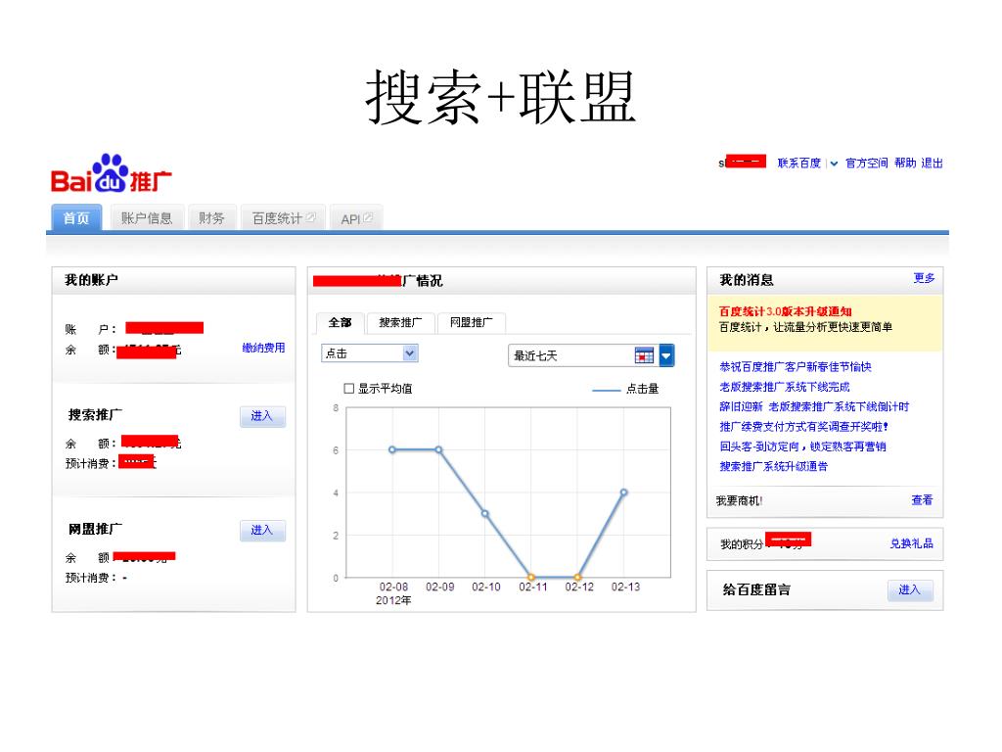
Task: Click the 我要商机! text
Action: (x=740, y=500)
